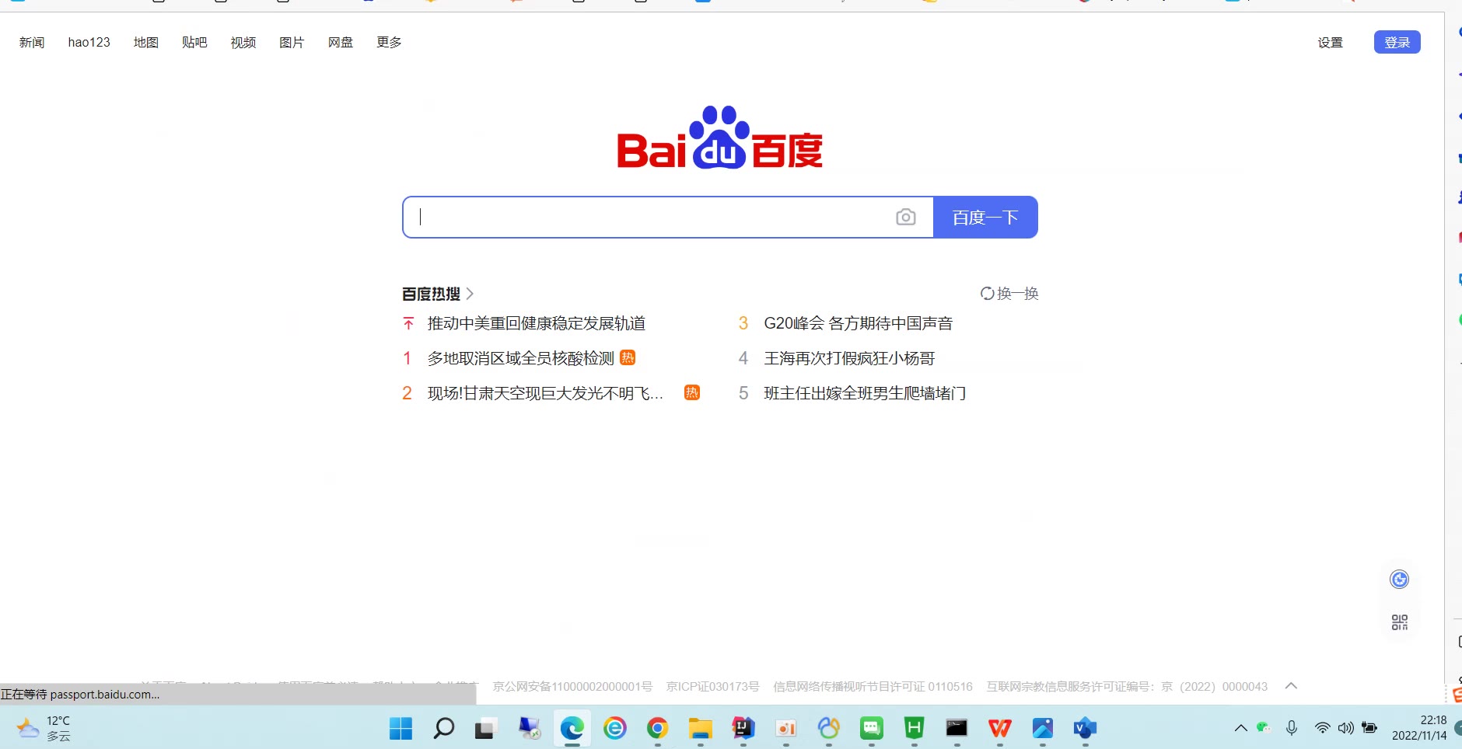Click the battery tray icon
The height and width of the screenshot is (749, 1462).
click(1369, 728)
